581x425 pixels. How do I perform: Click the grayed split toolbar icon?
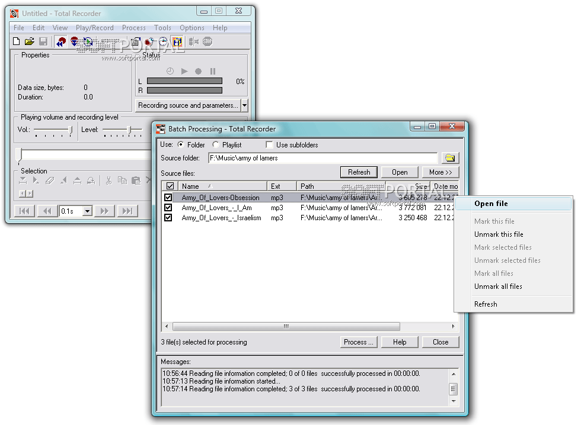coord(193,41)
